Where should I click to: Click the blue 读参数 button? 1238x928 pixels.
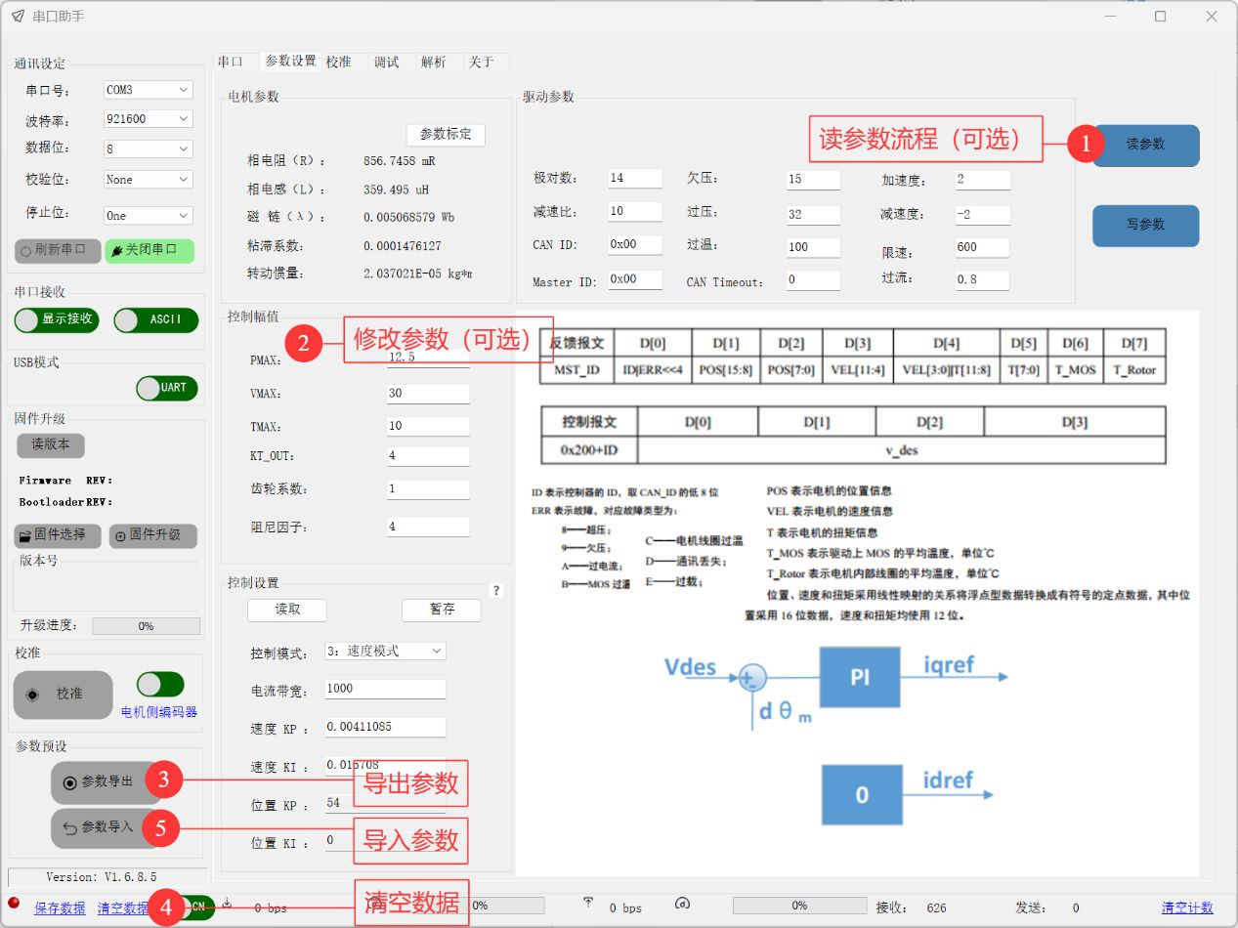pyautogui.click(x=1145, y=145)
